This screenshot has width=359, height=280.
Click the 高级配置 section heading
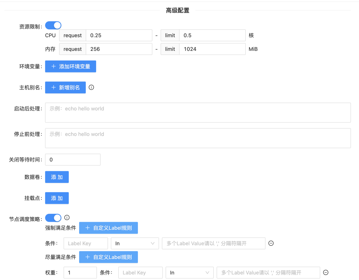click(x=178, y=11)
